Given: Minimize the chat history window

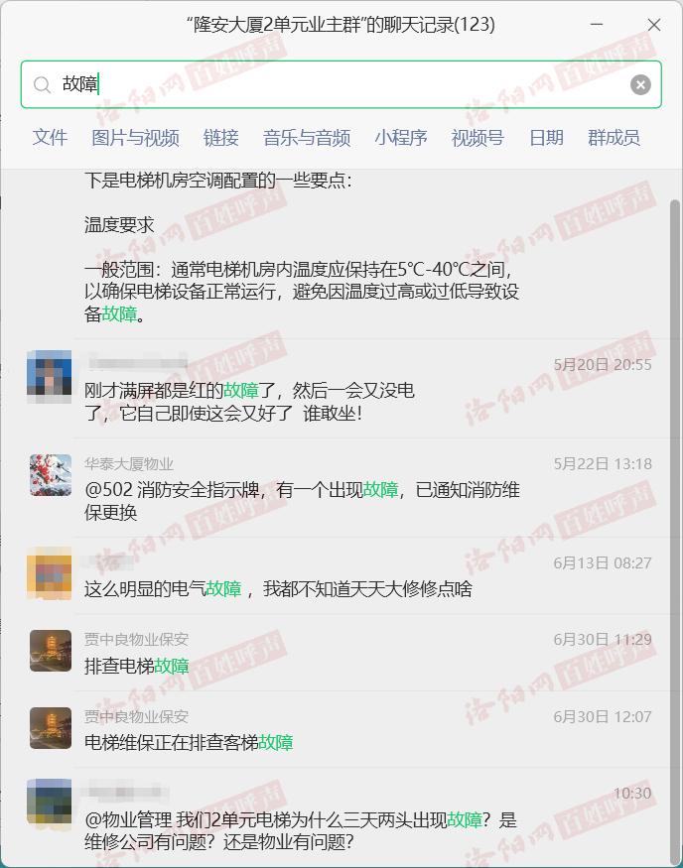Looking at the screenshot, I should point(597,25).
